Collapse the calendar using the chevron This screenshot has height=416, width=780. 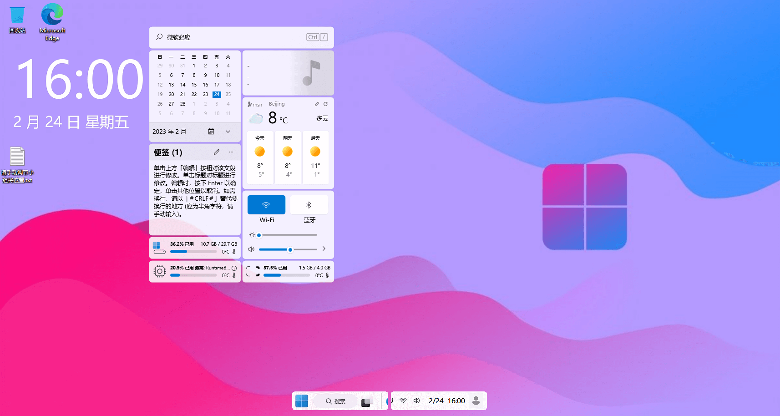228,132
